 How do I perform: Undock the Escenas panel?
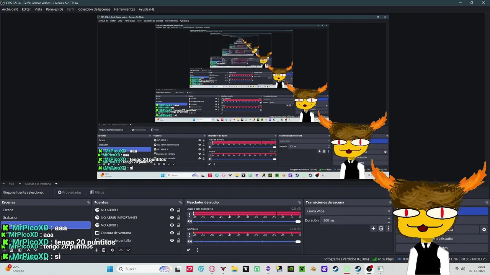pyautogui.click(x=88, y=202)
